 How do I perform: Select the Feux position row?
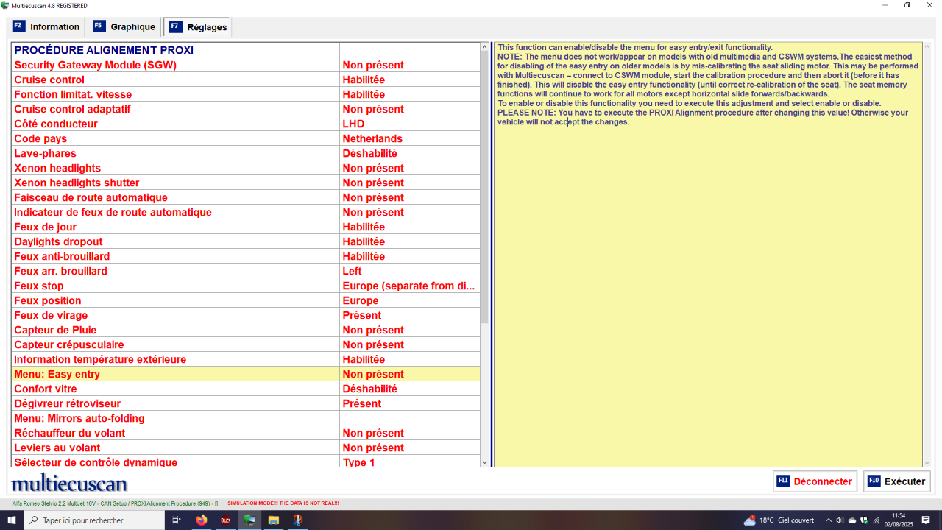(246, 300)
